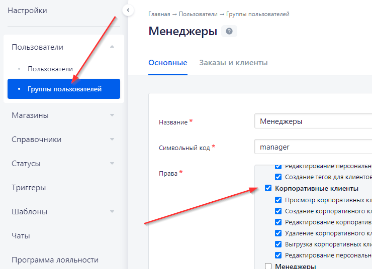Expand the Магазины menu section
Image resolution: width=372 pixels, height=269 pixels.
112,115
